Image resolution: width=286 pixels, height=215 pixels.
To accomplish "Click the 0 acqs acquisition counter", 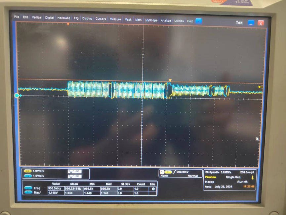I will click(x=209, y=182).
